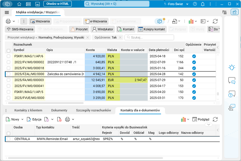The image size is (241, 161).
Task: Click the BC icon in title bar
Action: (37, 4)
